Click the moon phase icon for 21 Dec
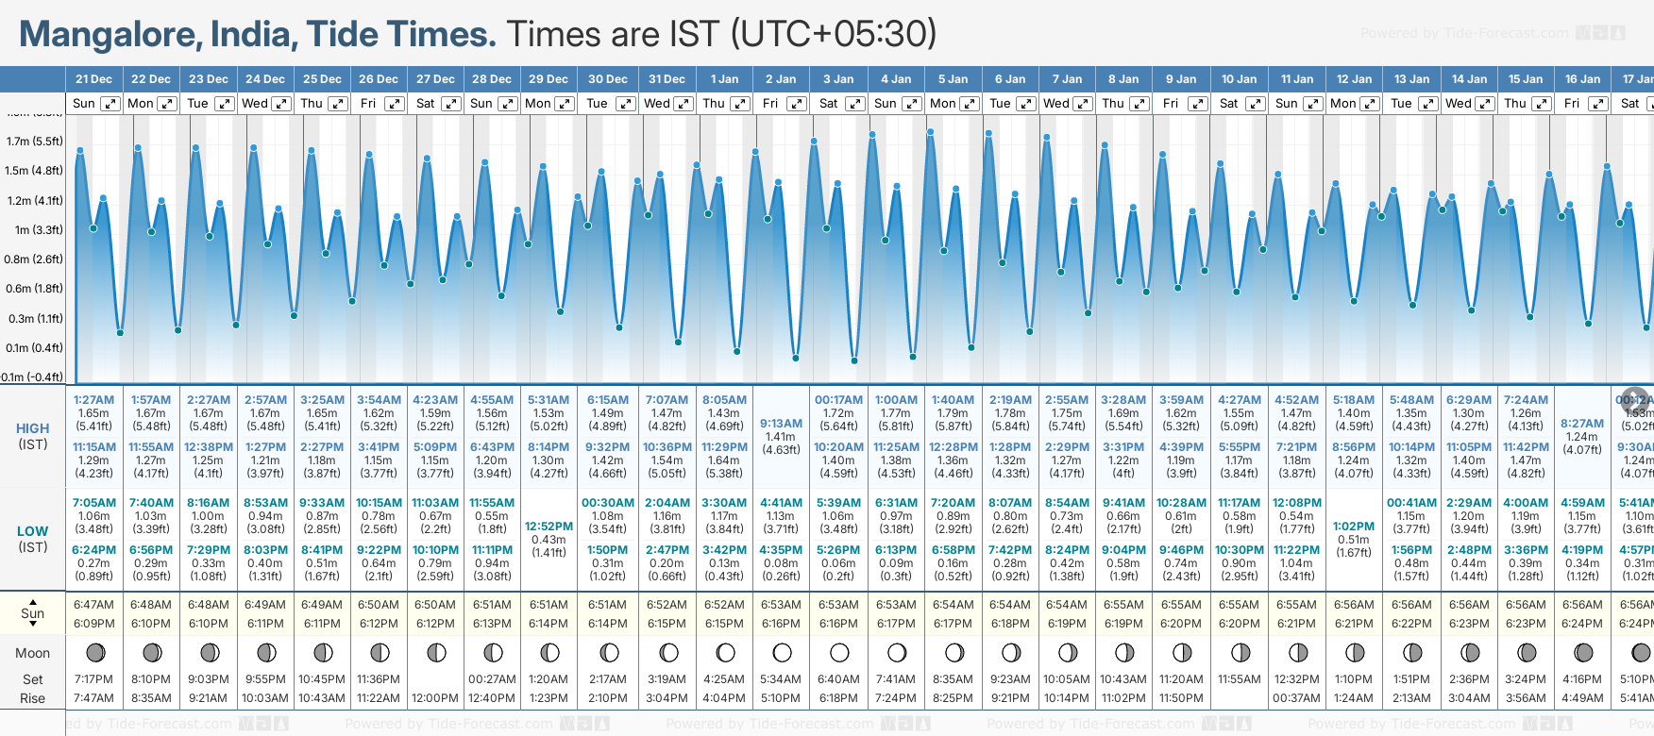This screenshot has height=736, width=1654. pos(94,652)
